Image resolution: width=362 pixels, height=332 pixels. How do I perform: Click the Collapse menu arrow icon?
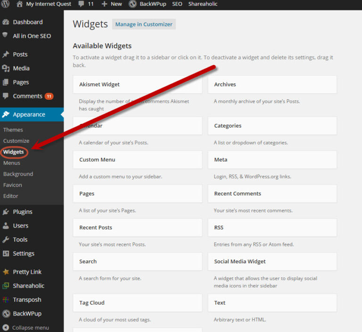[6, 327]
